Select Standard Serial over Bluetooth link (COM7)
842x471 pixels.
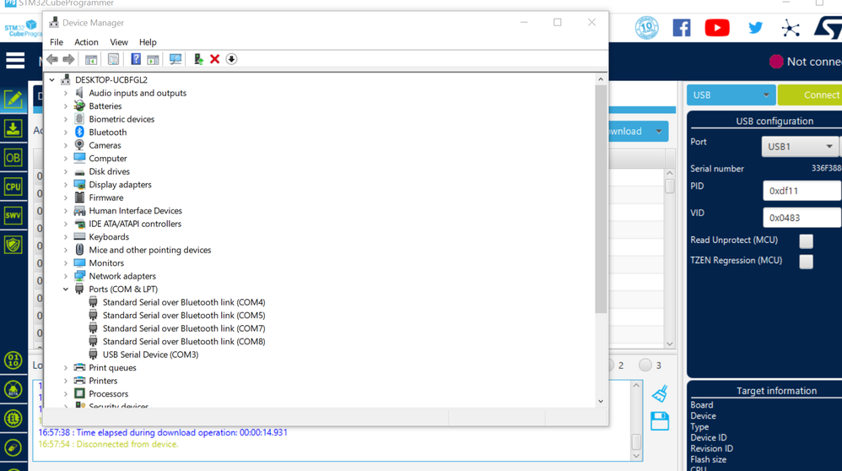(184, 328)
